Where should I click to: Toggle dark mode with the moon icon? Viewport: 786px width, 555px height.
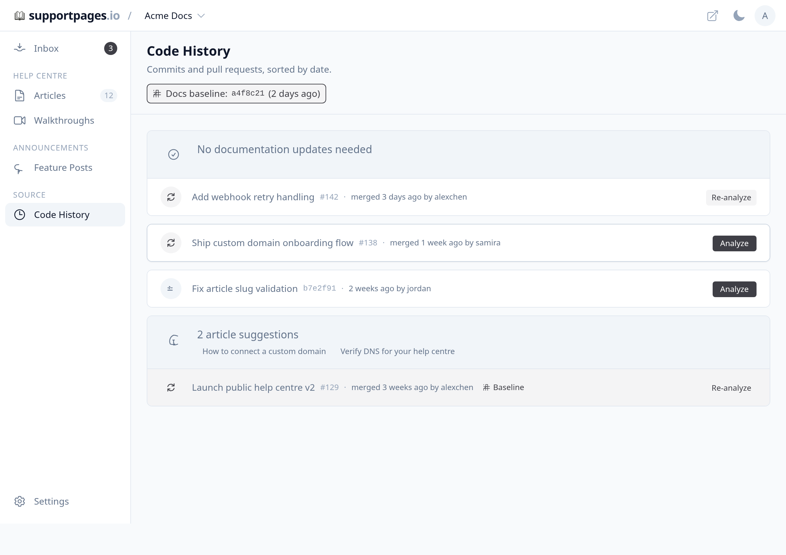point(739,16)
